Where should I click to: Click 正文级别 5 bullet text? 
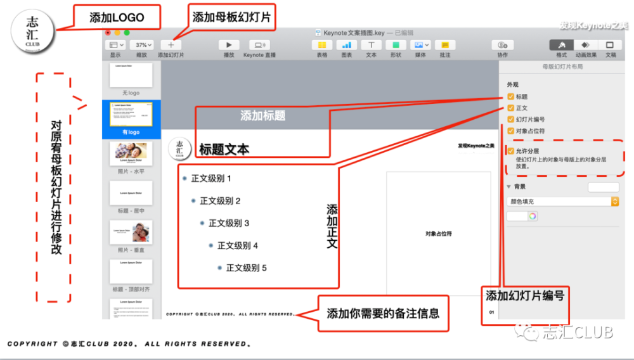pos(246,268)
